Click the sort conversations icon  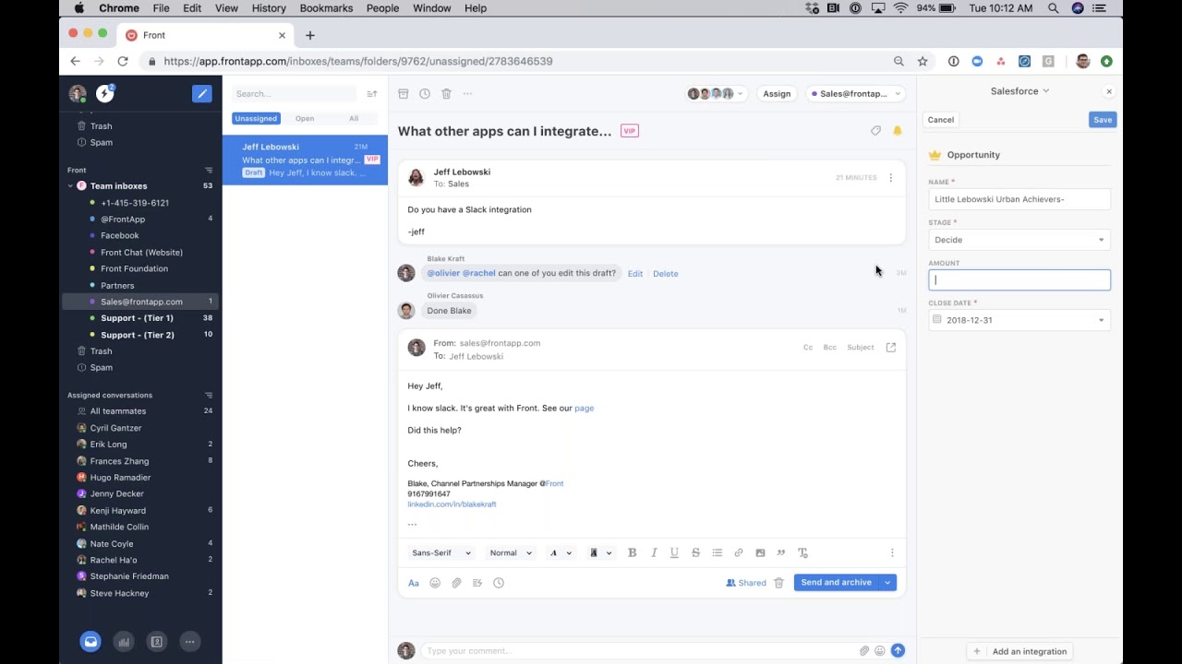click(372, 93)
